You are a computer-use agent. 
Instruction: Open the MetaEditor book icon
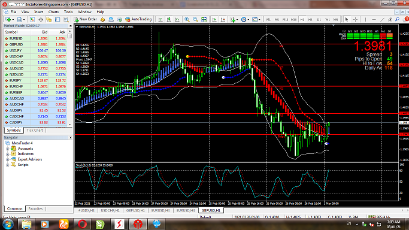tap(103, 19)
